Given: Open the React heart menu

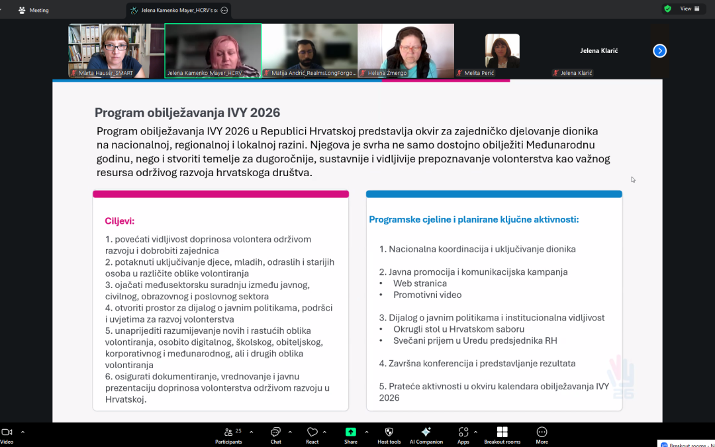Looking at the screenshot, I should pos(312,435).
